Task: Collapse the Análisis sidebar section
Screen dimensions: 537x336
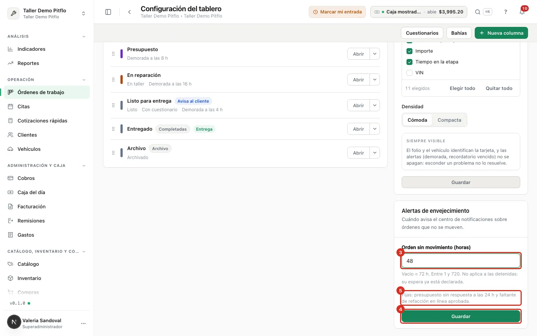Action: [x=84, y=37]
